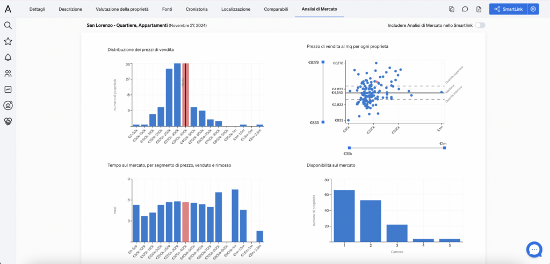Click the €700k-800k bar in time-on-market chart
This screenshot has width=550, height=264.
click(219, 217)
